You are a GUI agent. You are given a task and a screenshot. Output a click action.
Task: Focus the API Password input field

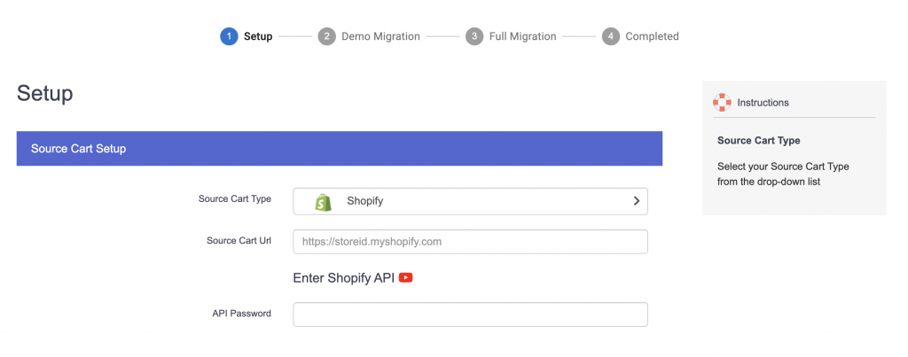point(470,314)
